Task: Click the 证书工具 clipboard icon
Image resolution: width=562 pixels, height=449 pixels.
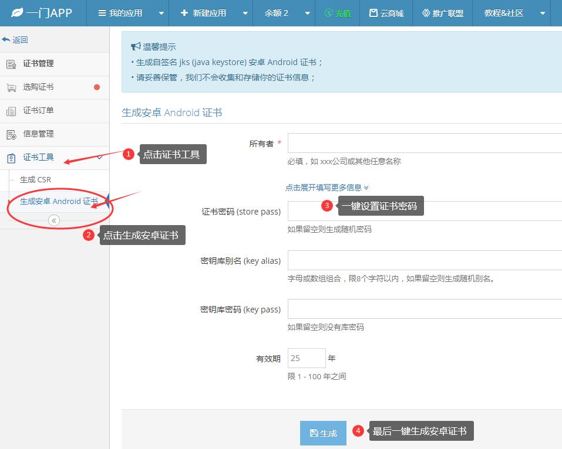Action: pyautogui.click(x=11, y=158)
